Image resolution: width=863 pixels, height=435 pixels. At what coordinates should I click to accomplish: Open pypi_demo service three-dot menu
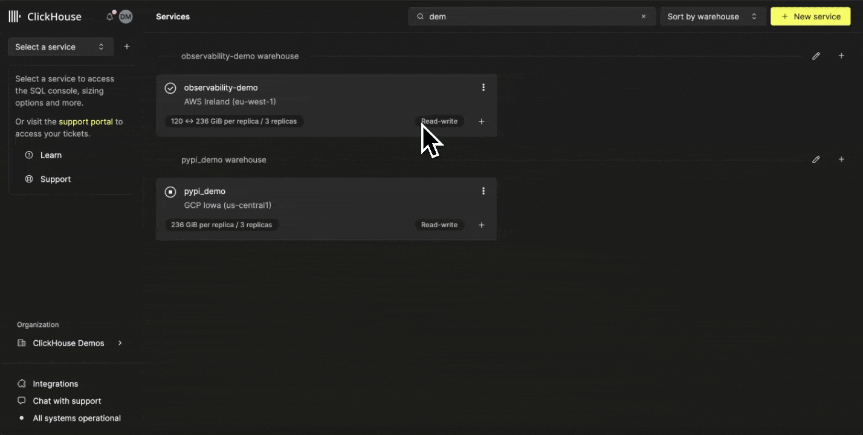[483, 191]
